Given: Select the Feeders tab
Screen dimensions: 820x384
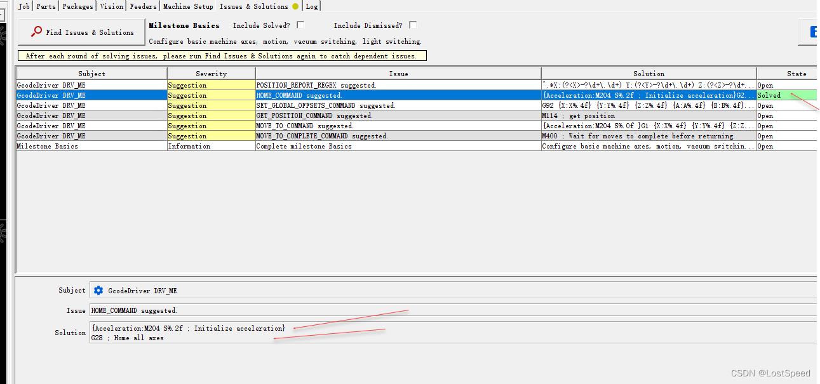Looking at the screenshot, I should pyautogui.click(x=142, y=6).
